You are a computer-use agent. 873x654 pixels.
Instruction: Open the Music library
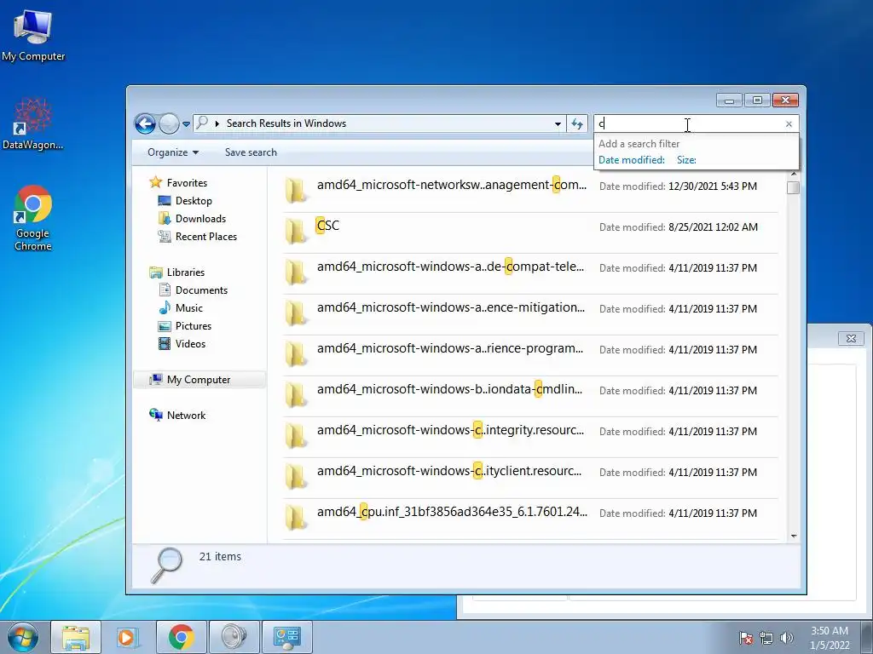(188, 308)
